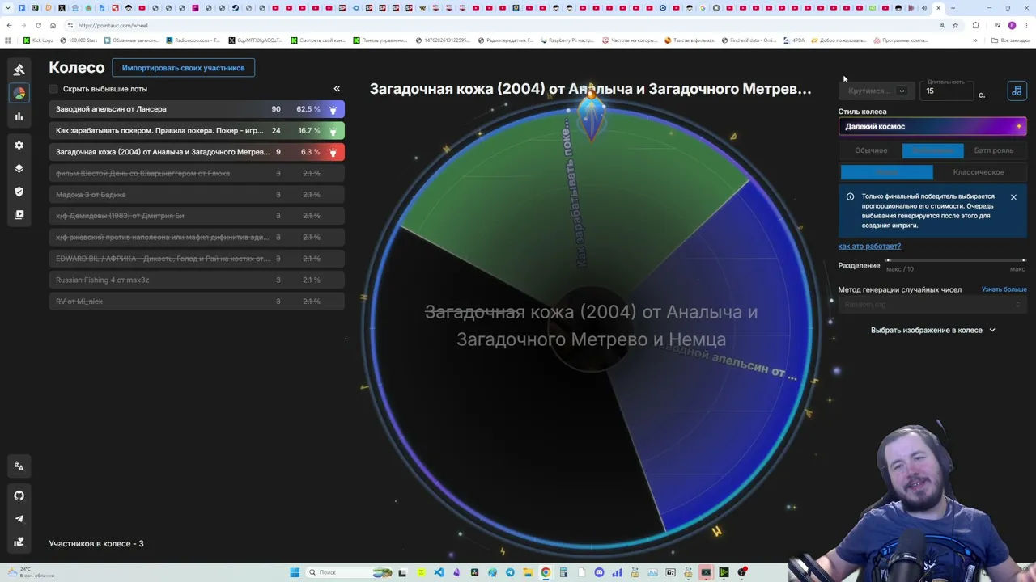Select the wheel pie chart sidebar icon
This screenshot has height=582, width=1036.
point(19,93)
